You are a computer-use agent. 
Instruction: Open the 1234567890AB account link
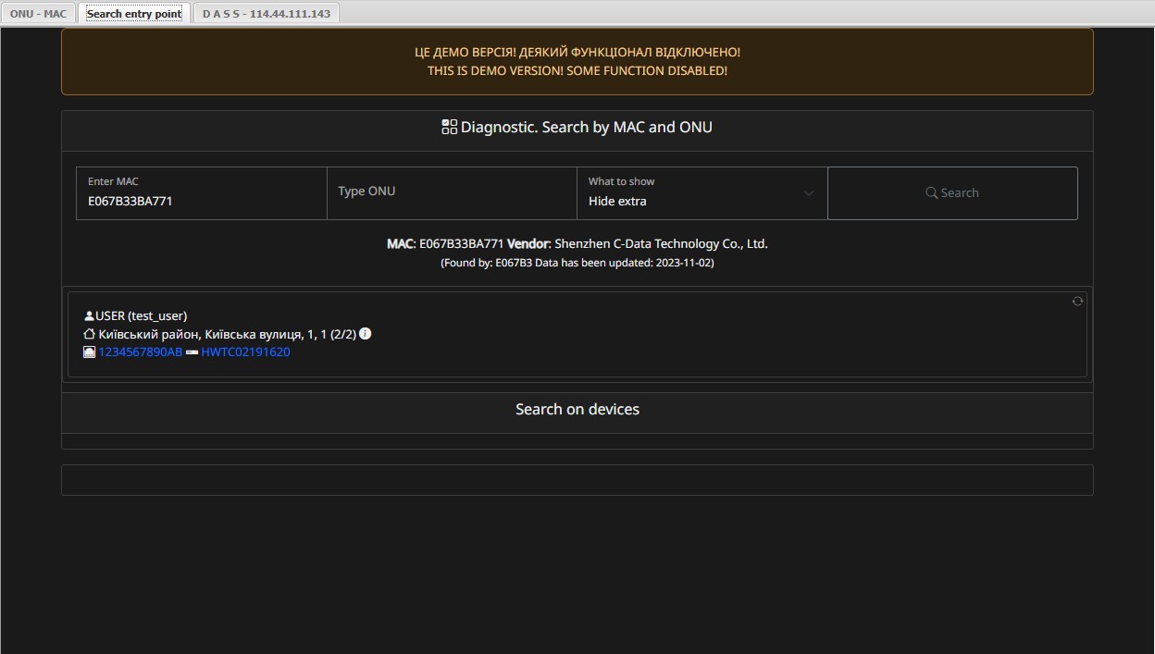[140, 352]
